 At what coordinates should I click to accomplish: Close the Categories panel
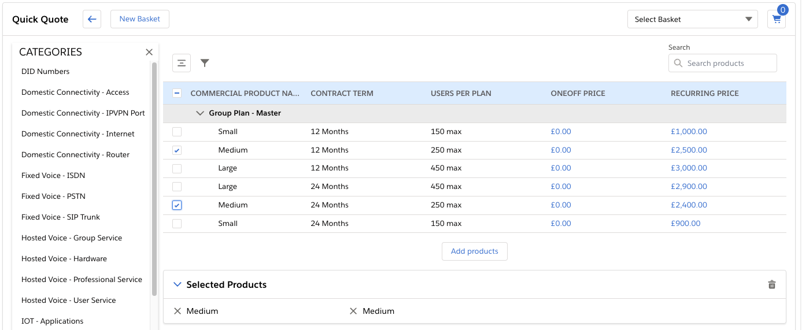pos(149,52)
